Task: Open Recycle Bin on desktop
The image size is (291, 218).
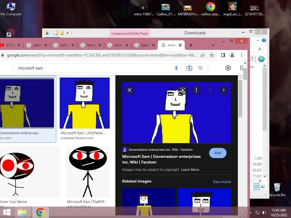Action: (277, 190)
